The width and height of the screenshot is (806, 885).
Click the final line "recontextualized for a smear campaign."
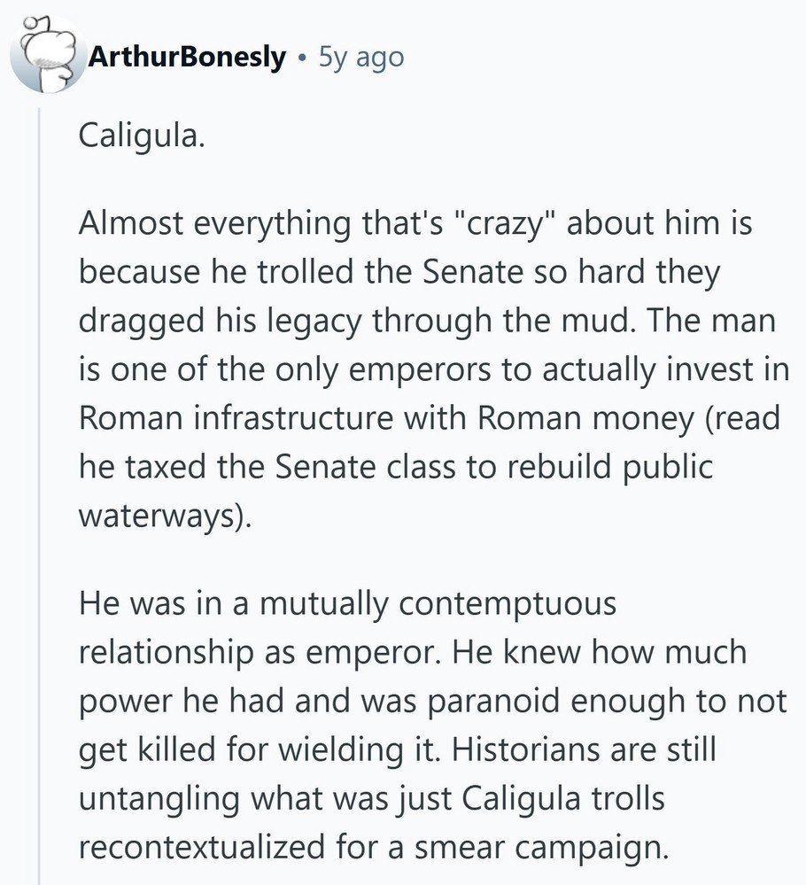click(x=371, y=848)
